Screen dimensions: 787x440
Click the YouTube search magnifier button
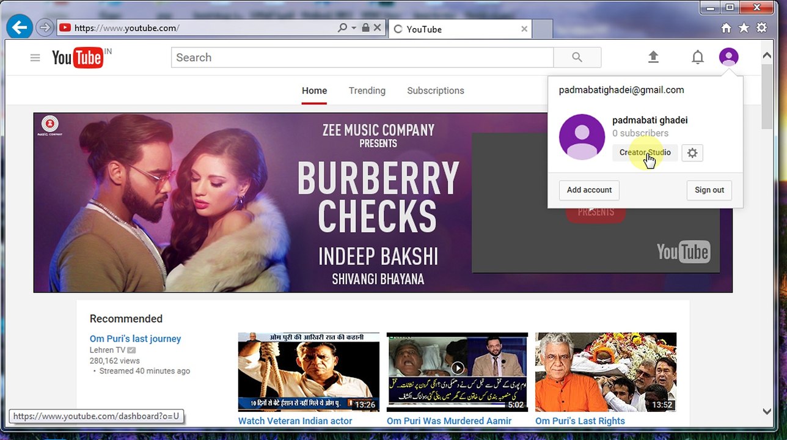click(577, 57)
